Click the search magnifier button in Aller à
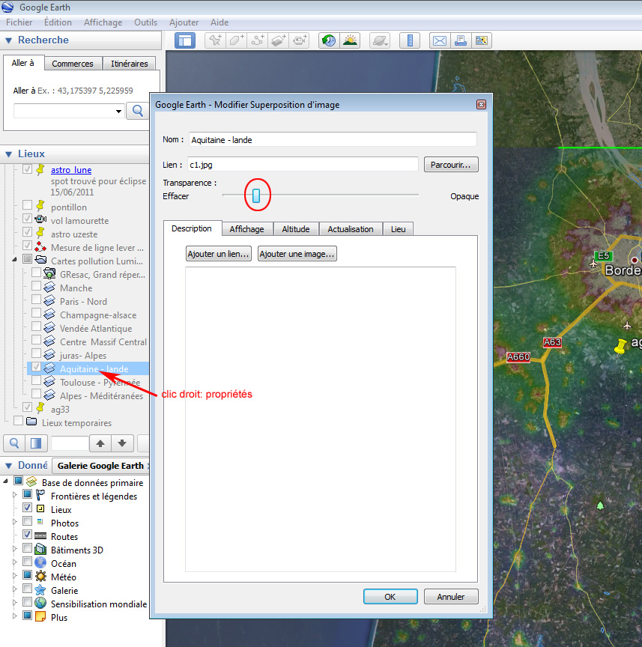Viewport: 642px width, 647px height. click(x=138, y=111)
